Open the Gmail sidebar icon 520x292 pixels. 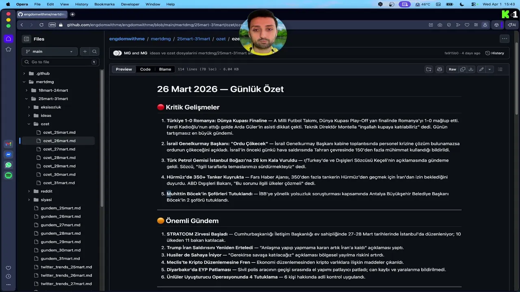point(8,144)
